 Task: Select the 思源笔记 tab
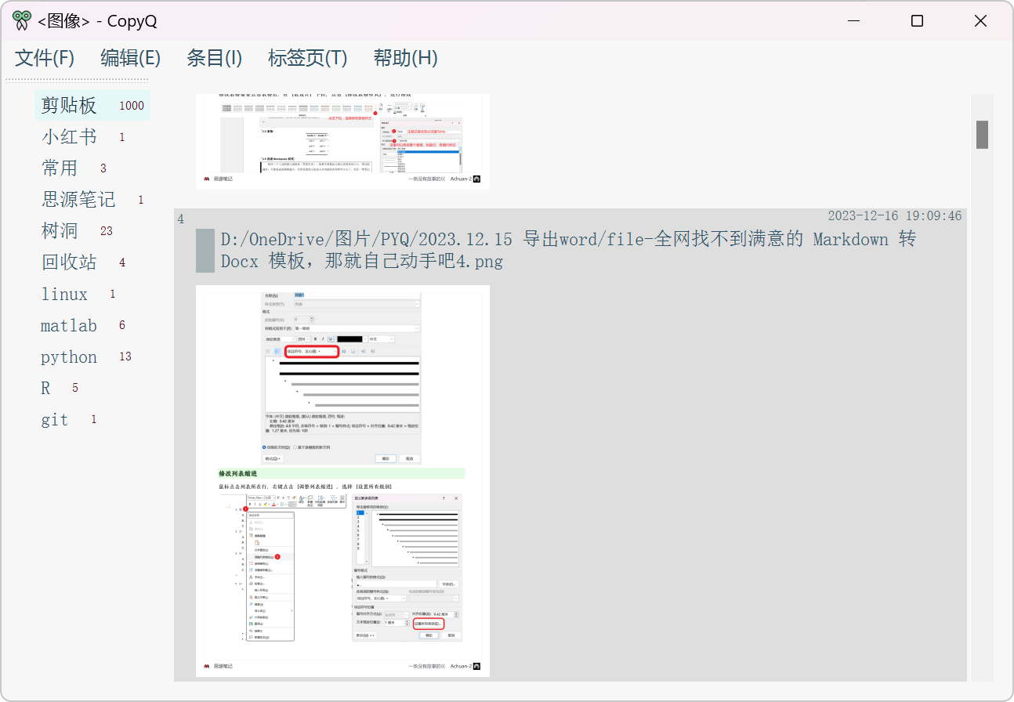(78, 199)
